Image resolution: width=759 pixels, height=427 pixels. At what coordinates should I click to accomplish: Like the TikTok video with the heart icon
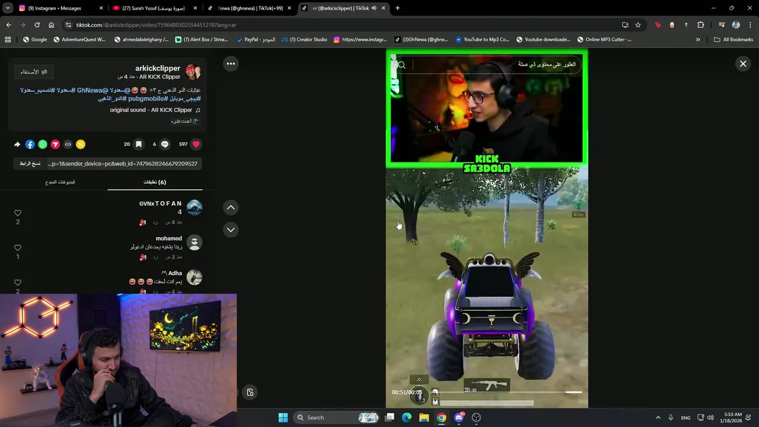196,144
